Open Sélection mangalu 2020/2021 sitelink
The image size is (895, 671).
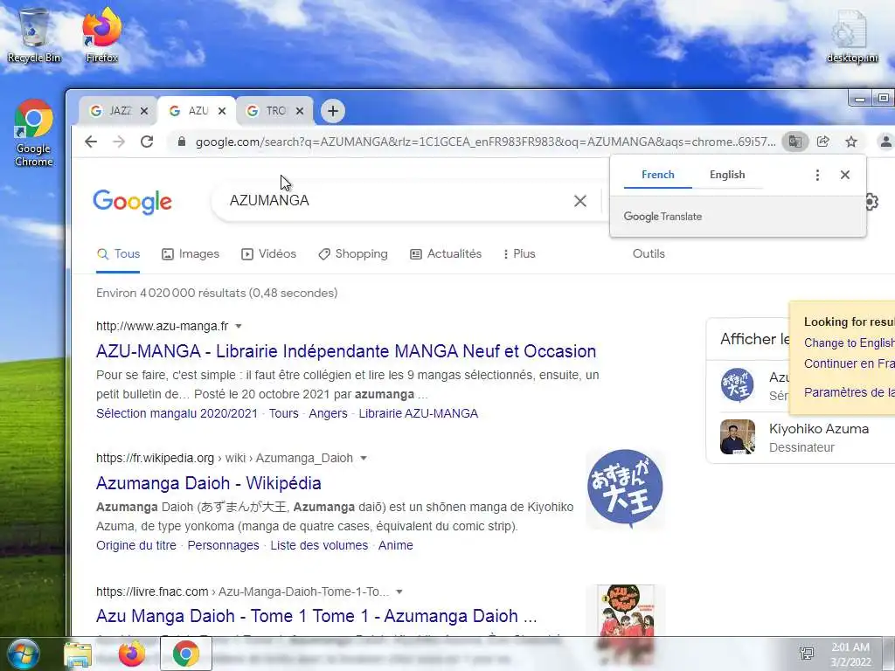(x=177, y=413)
